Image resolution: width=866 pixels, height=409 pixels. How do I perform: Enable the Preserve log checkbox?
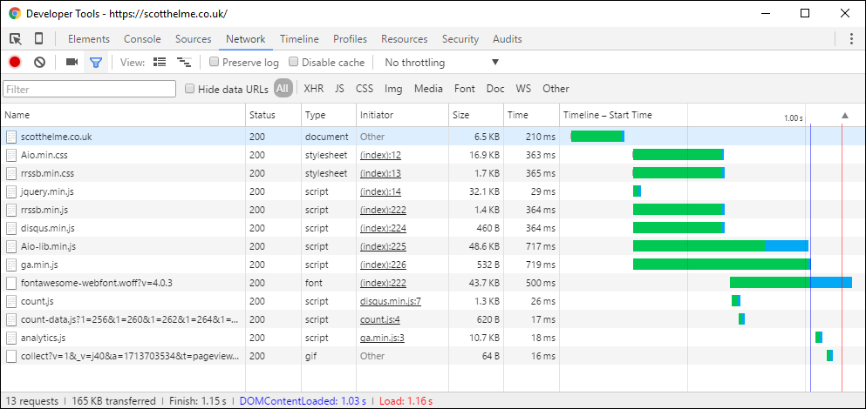(215, 63)
